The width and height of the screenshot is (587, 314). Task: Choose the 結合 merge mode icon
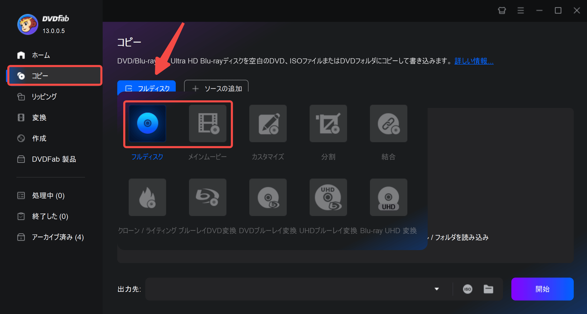pyautogui.click(x=388, y=123)
